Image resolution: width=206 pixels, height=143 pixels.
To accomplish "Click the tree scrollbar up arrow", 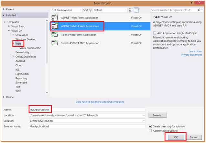I will click(47, 20).
